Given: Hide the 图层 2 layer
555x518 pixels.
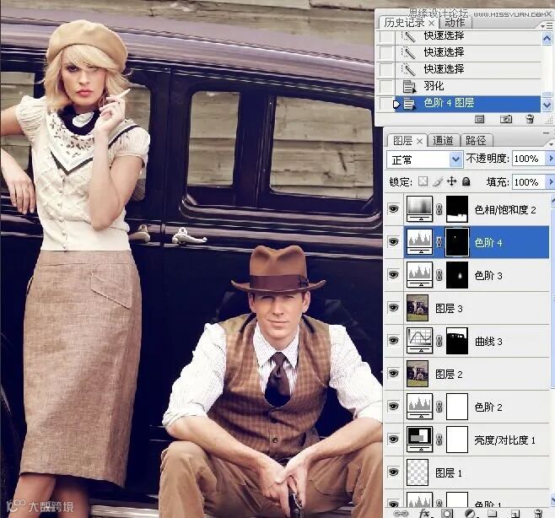Looking at the screenshot, I should [x=393, y=374].
